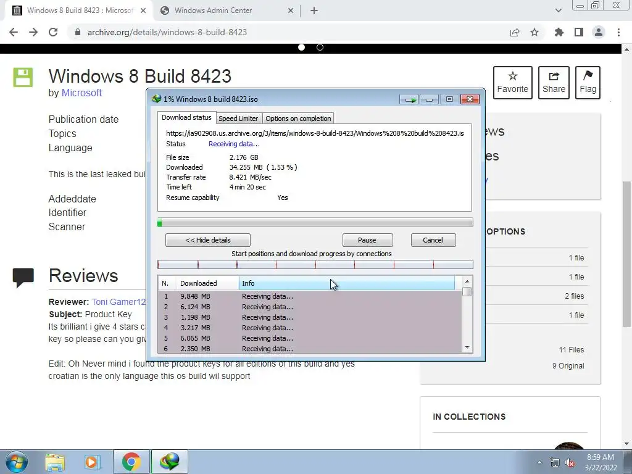Pause the ISO download
Image resolution: width=632 pixels, height=474 pixels.
tap(367, 240)
